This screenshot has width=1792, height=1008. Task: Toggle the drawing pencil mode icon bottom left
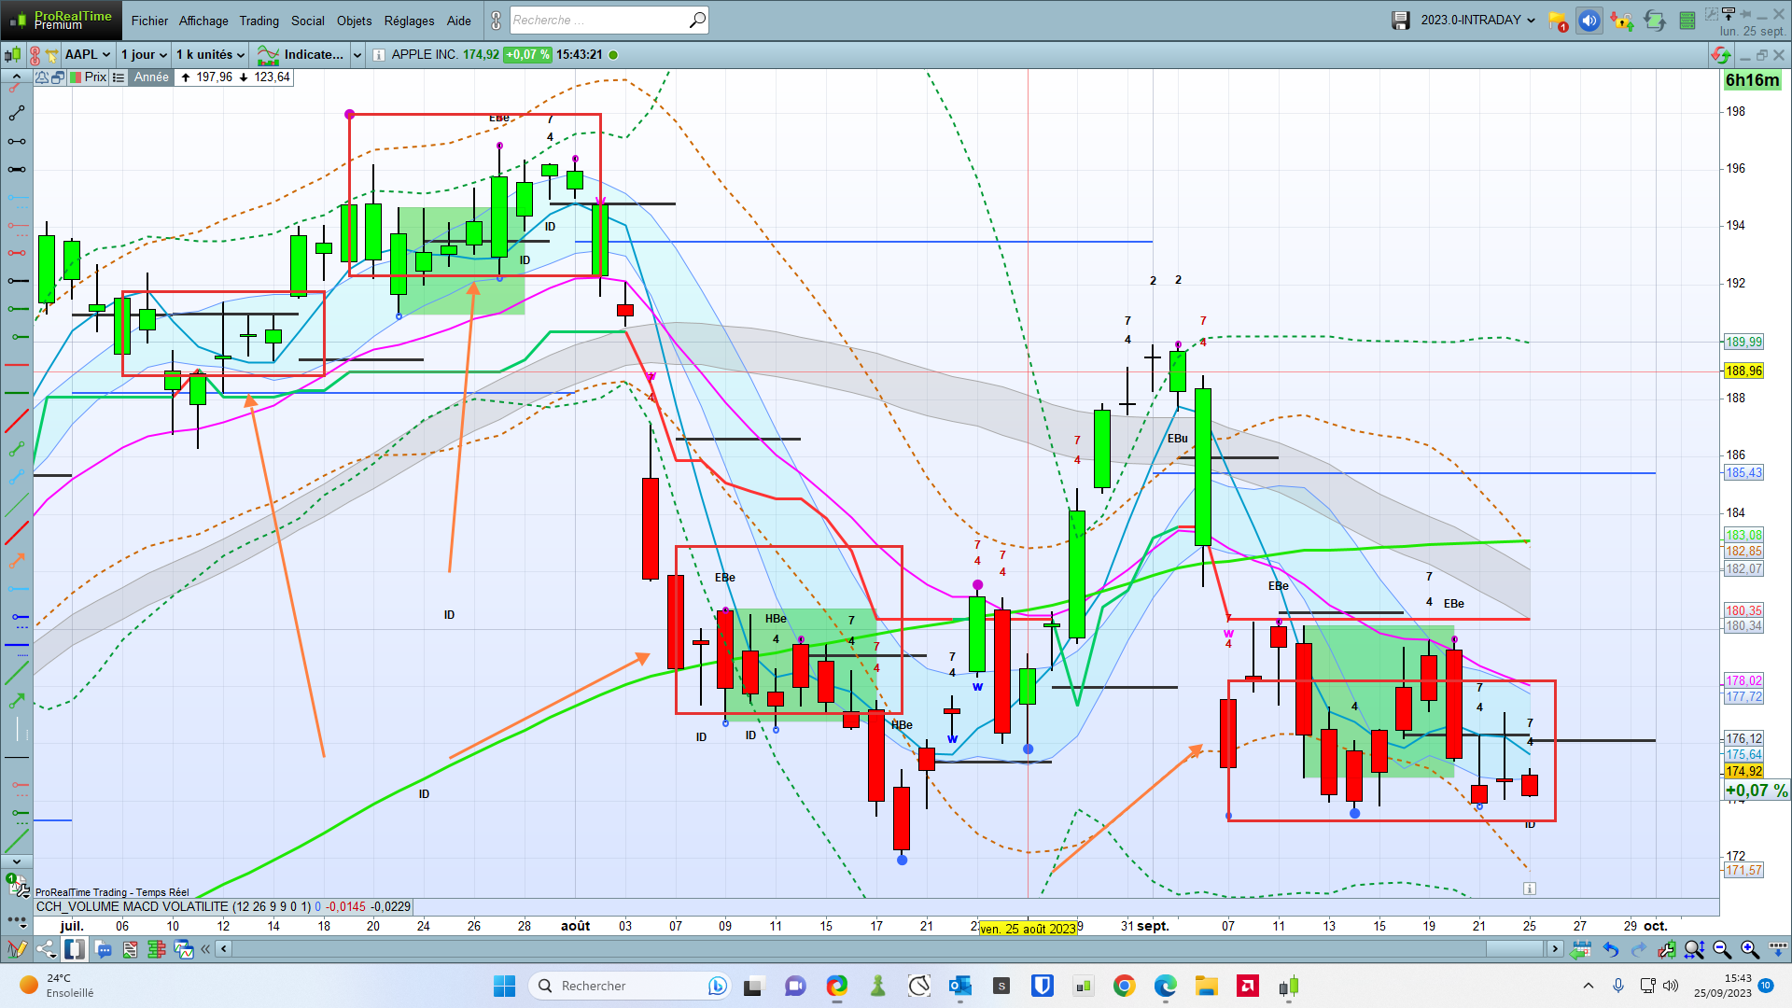coord(16,949)
